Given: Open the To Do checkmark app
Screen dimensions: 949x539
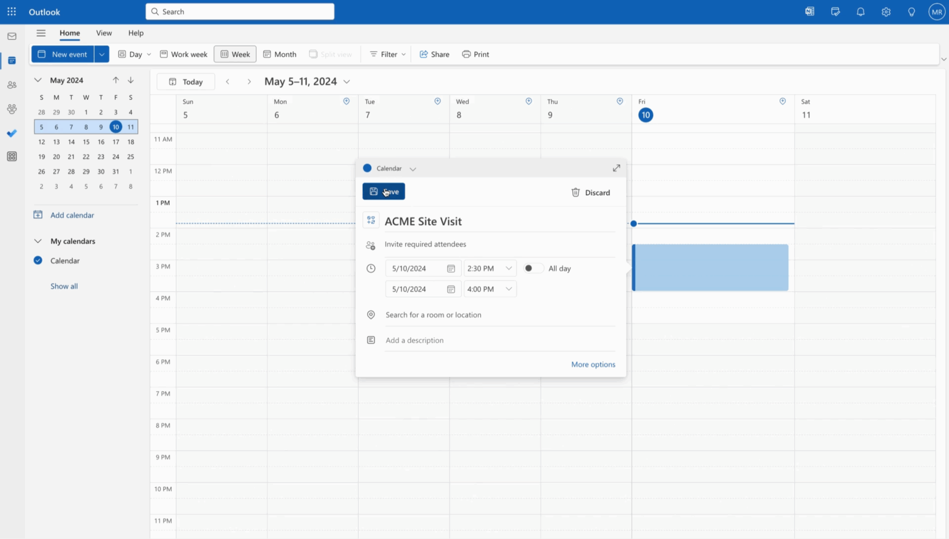Looking at the screenshot, I should click(x=12, y=133).
